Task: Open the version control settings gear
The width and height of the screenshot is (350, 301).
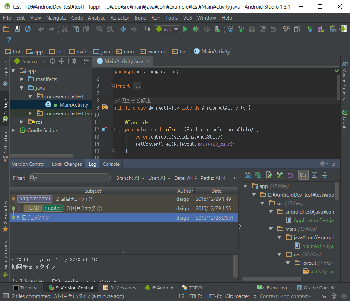Action: [324, 164]
